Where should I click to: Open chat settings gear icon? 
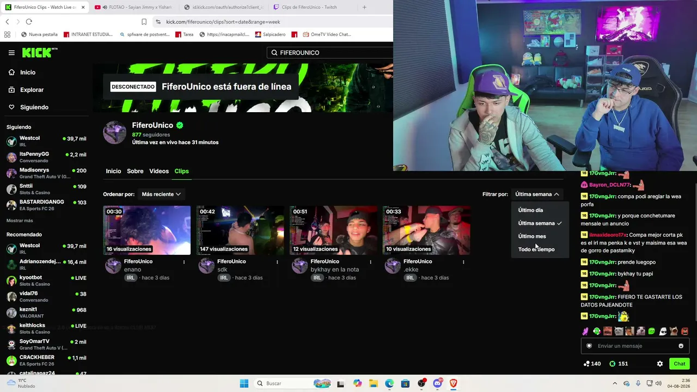click(660, 364)
